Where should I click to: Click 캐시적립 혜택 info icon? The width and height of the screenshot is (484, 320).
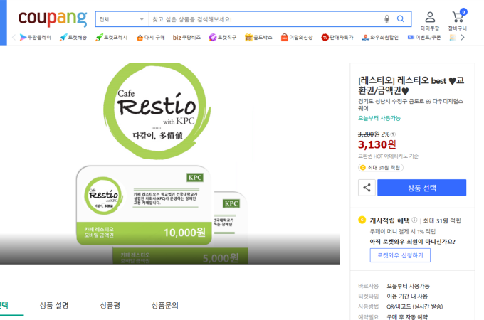coord(414,220)
